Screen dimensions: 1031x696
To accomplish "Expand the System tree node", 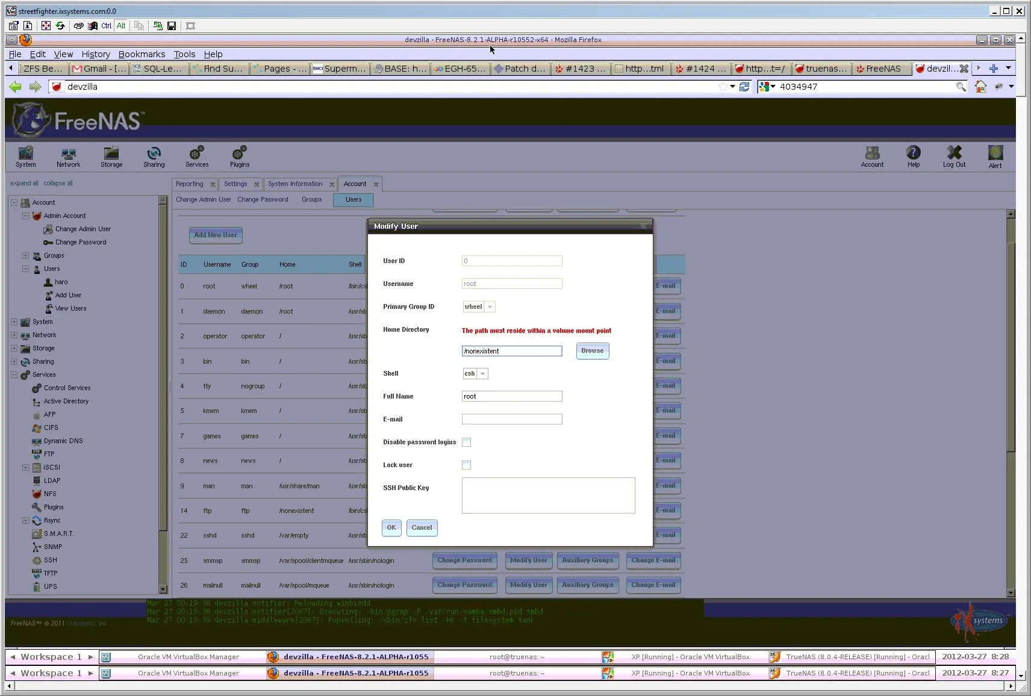I will [14, 322].
